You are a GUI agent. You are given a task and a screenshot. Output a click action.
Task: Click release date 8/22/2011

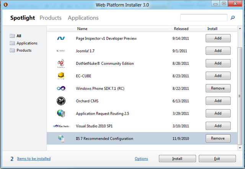181,89
